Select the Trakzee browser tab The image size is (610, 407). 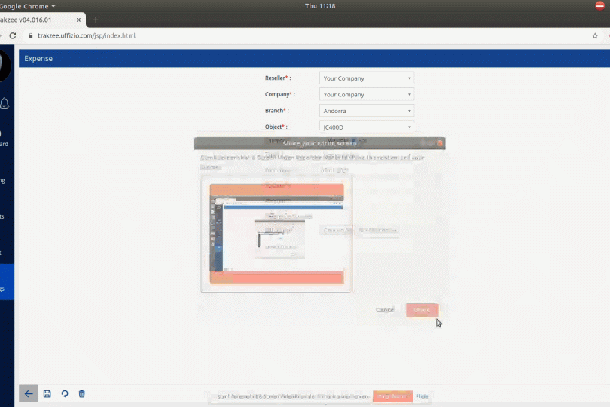pyautogui.click(x=38, y=20)
